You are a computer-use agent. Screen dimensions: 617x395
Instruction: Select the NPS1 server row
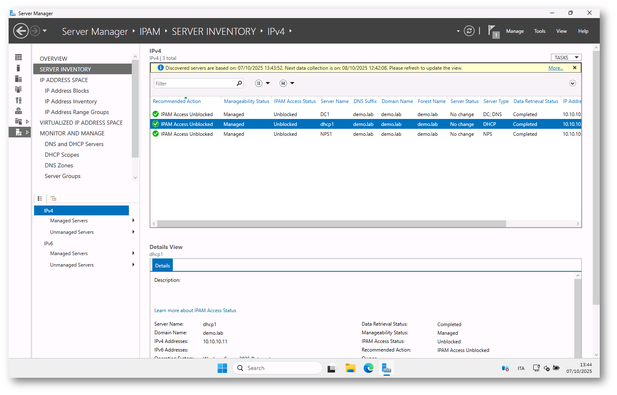(326, 134)
